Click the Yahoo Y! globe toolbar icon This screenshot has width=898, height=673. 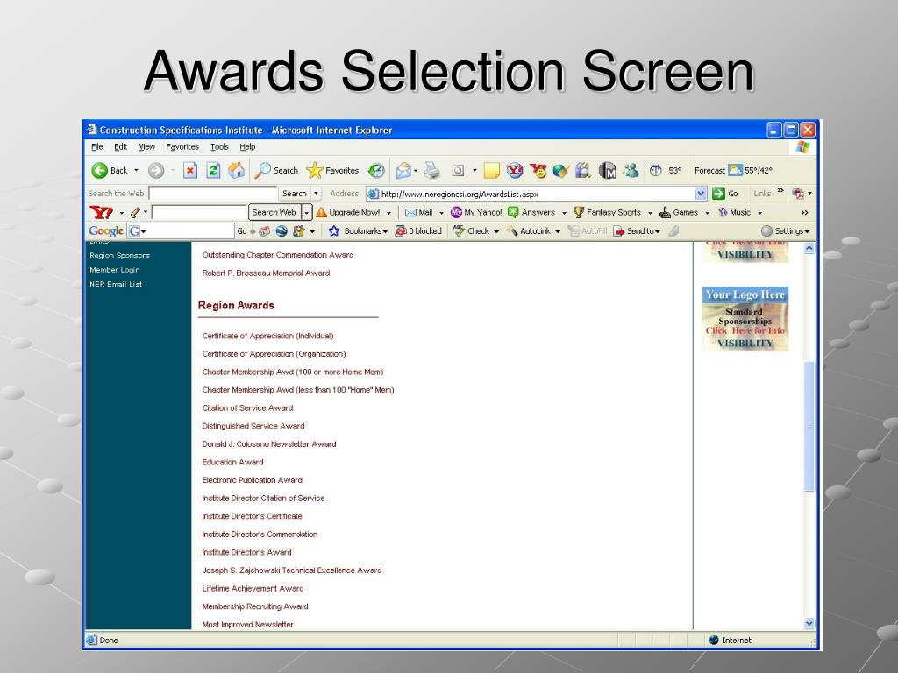[x=514, y=170]
